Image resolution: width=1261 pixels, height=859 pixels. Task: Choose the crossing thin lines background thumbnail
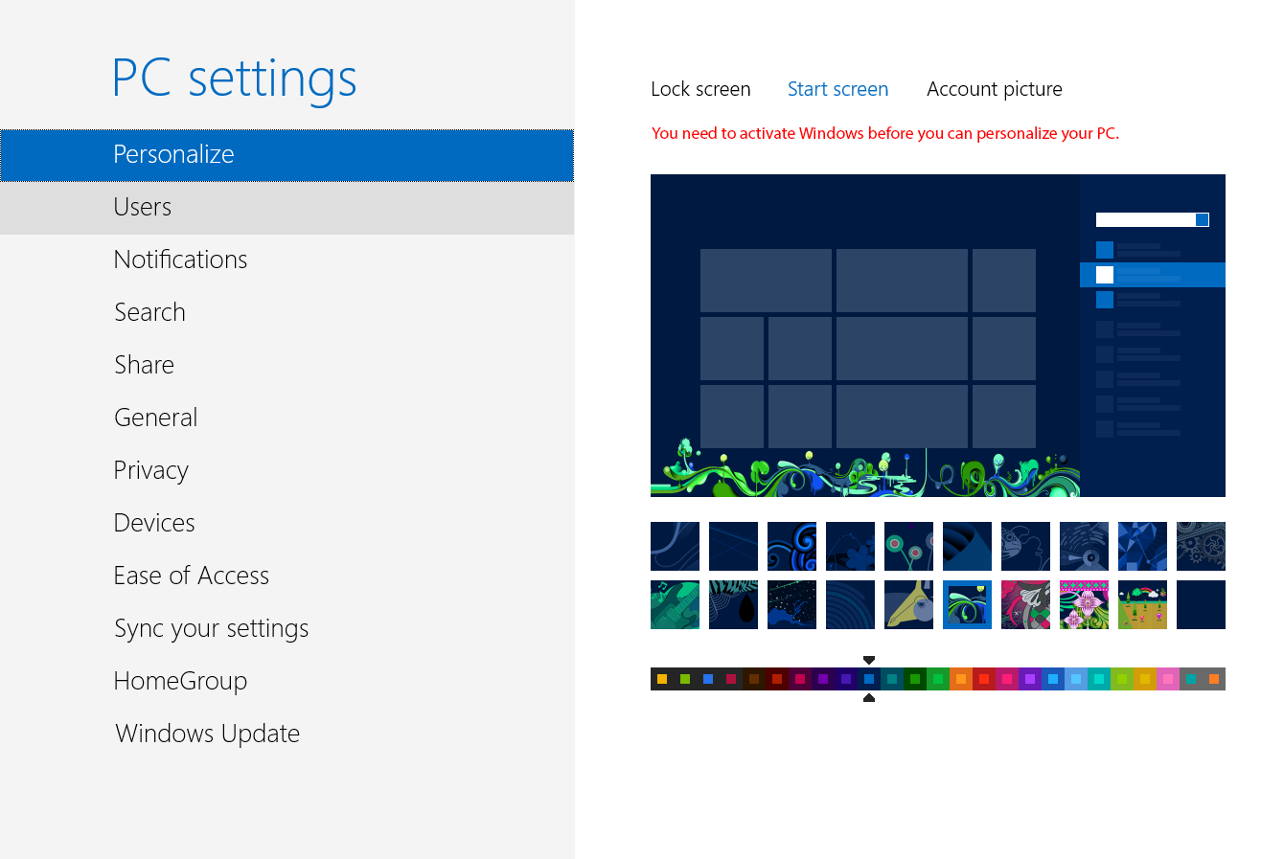coord(733,546)
